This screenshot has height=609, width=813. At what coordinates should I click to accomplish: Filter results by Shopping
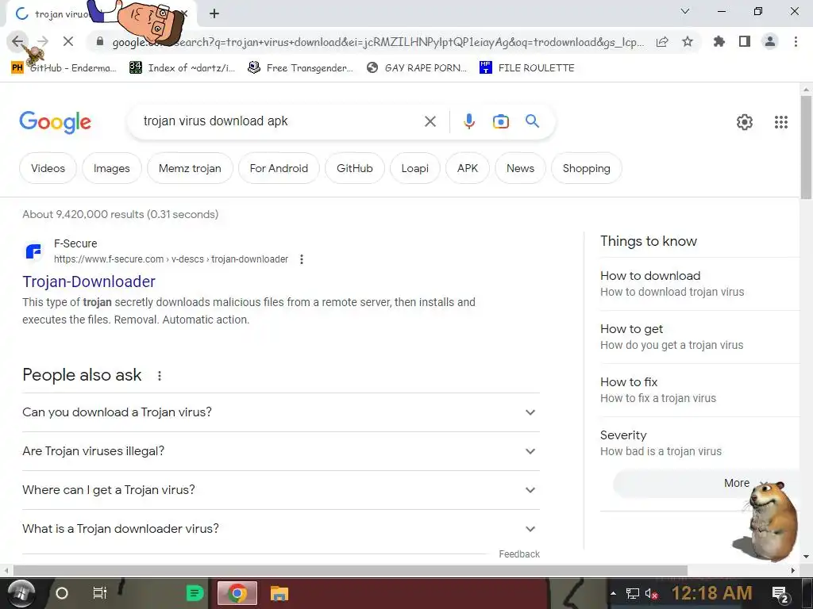pyautogui.click(x=587, y=168)
